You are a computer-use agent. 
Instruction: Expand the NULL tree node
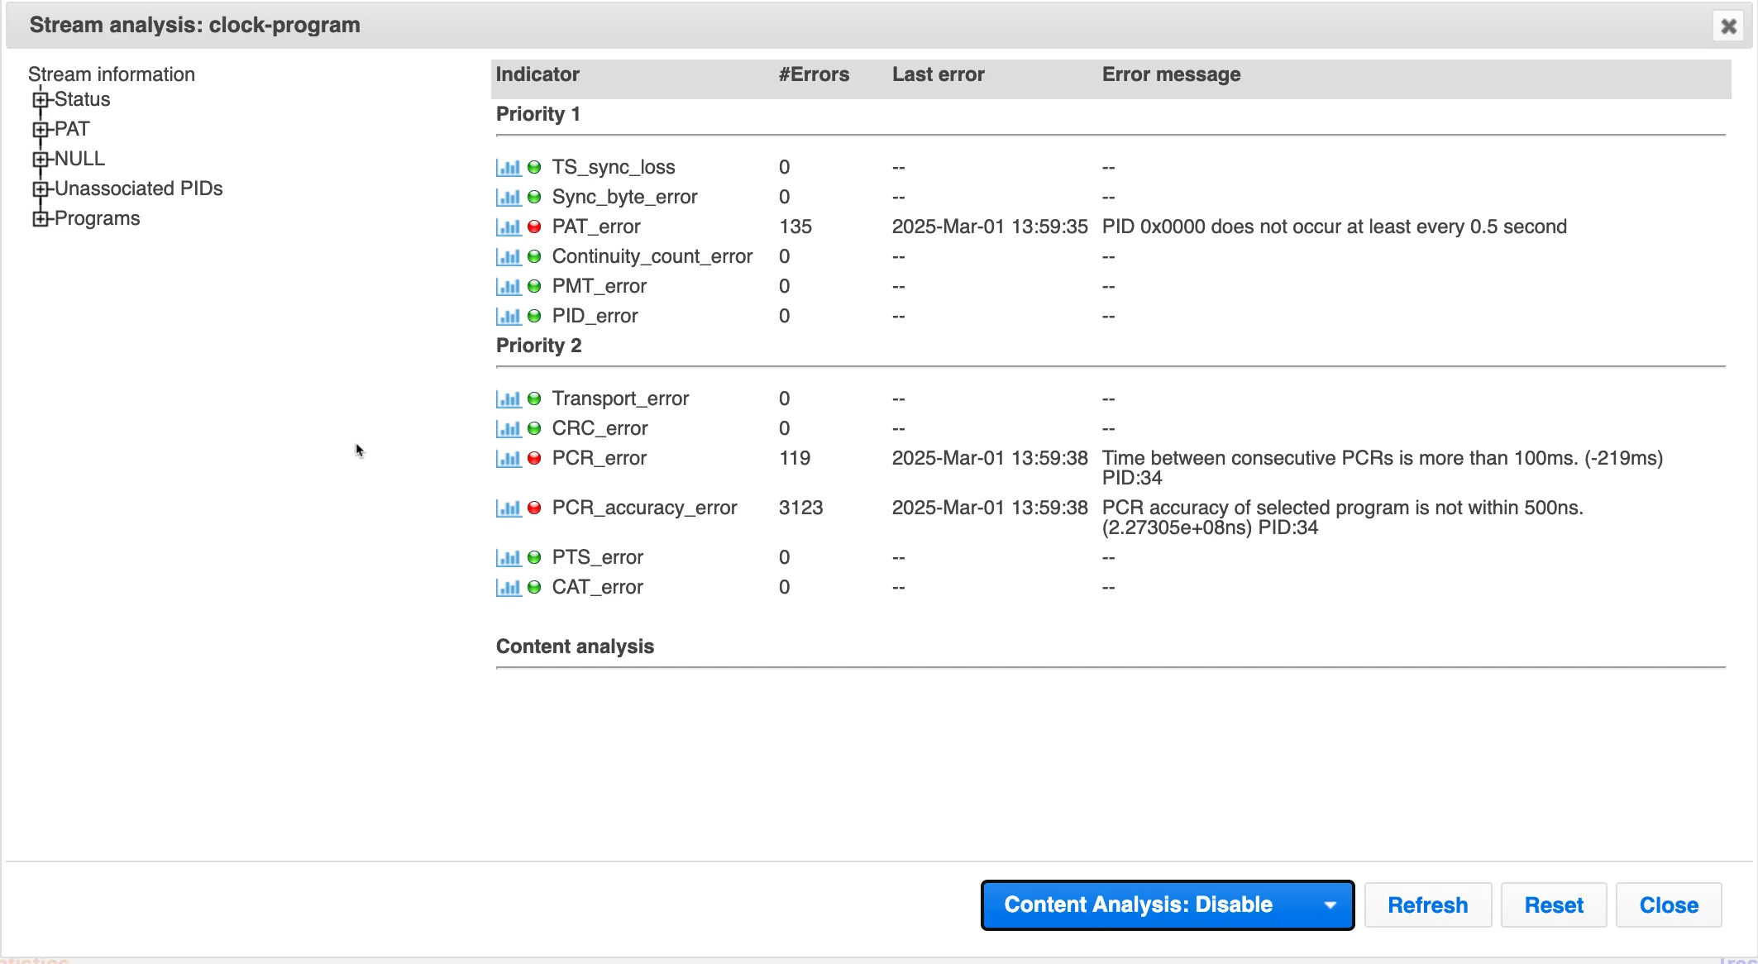point(40,160)
